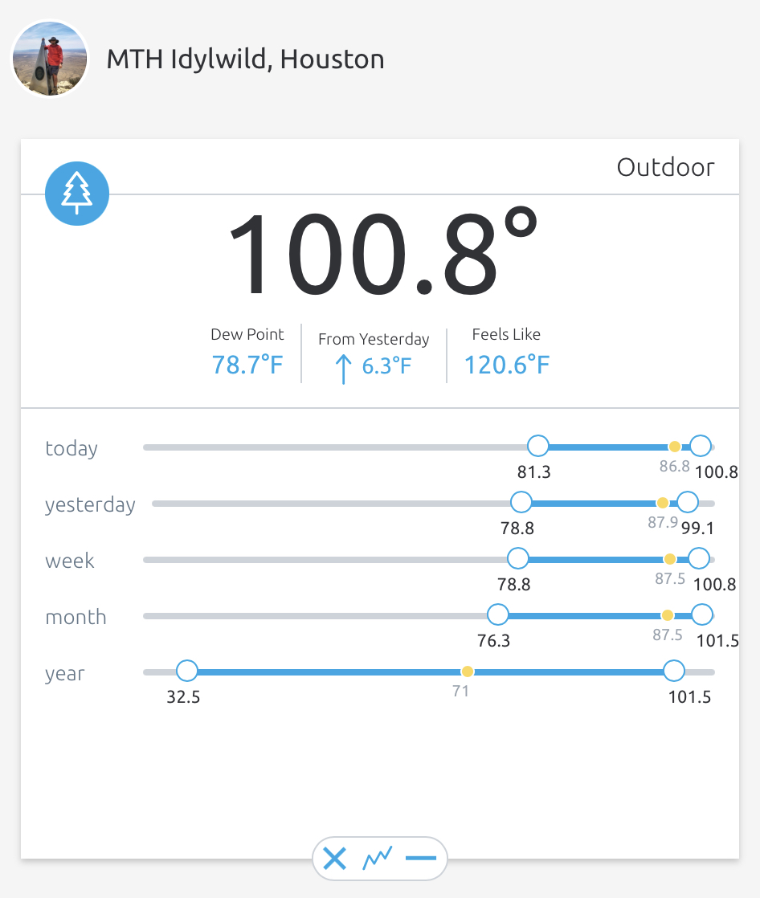The width and height of the screenshot is (760, 898).
Task: Click the year low handle at 32.5
Action: 187,671
